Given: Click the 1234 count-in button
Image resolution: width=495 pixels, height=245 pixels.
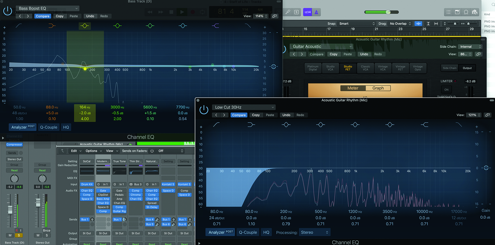Looking at the screenshot, I should point(307,12).
